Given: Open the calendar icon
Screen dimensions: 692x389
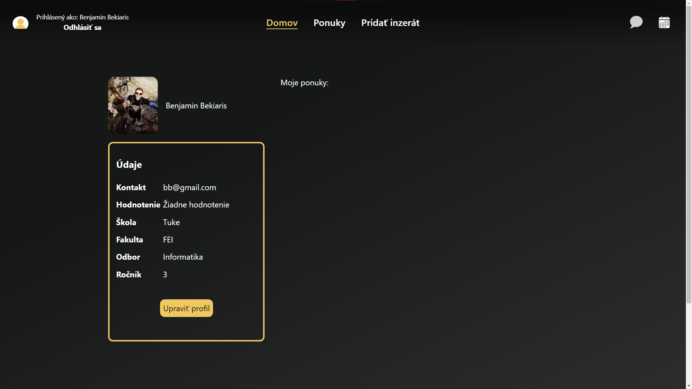Looking at the screenshot, I should tap(664, 22).
